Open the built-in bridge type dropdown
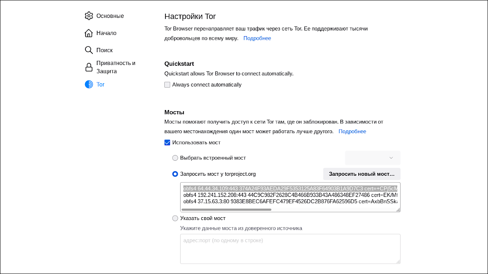Screen dimensions: 488x274 [373, 157]
